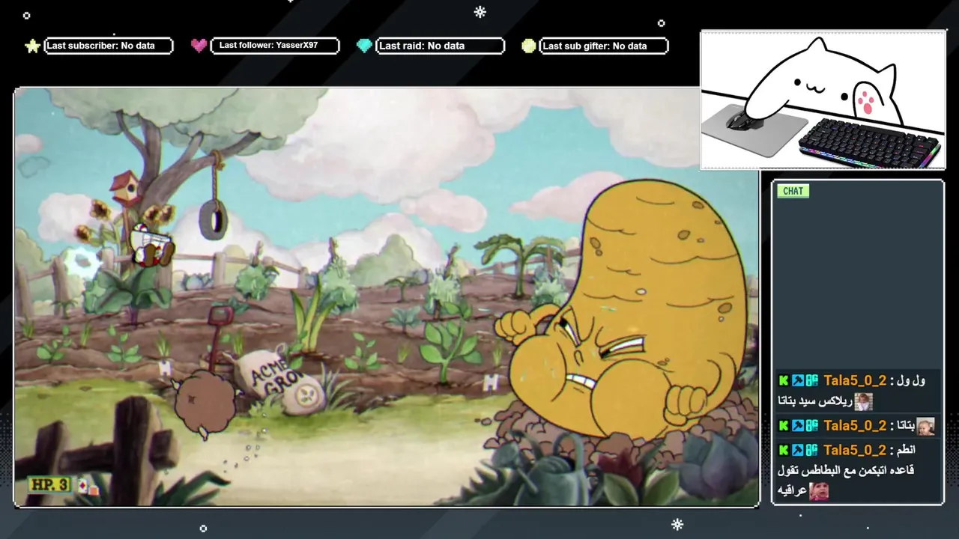Click the pink heart icon beside Last follower

(x=199, y=46)
